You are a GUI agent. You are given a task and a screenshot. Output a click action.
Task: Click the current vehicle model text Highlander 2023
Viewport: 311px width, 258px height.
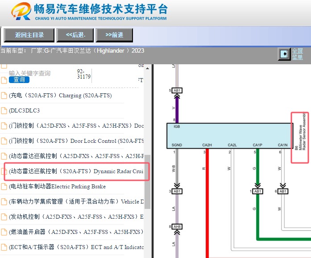(x=72, y=51)
